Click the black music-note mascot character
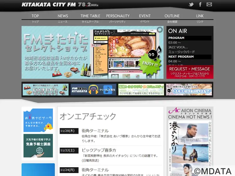This screenshot has width=235, height=176. pos(155,53)
